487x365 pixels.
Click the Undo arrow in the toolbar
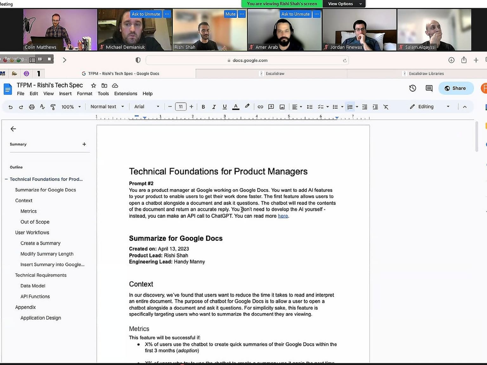click(x=10, y=107)
